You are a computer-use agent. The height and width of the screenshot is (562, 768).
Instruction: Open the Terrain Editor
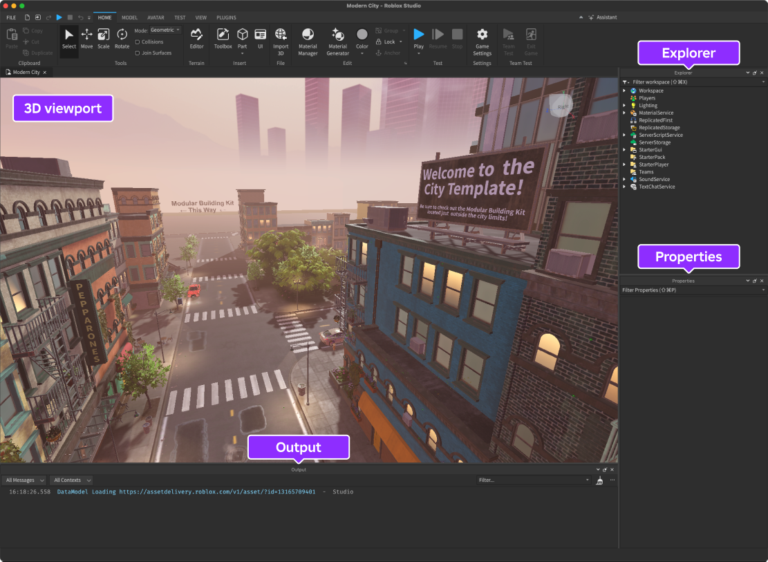click(196, 38)
